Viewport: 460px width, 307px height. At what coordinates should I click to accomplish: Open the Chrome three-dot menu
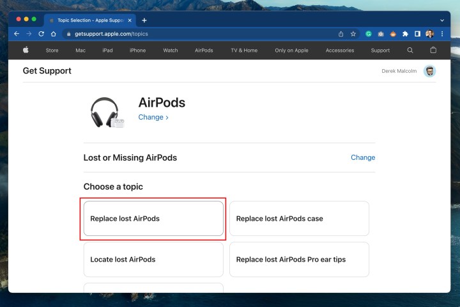coord(442,34)
